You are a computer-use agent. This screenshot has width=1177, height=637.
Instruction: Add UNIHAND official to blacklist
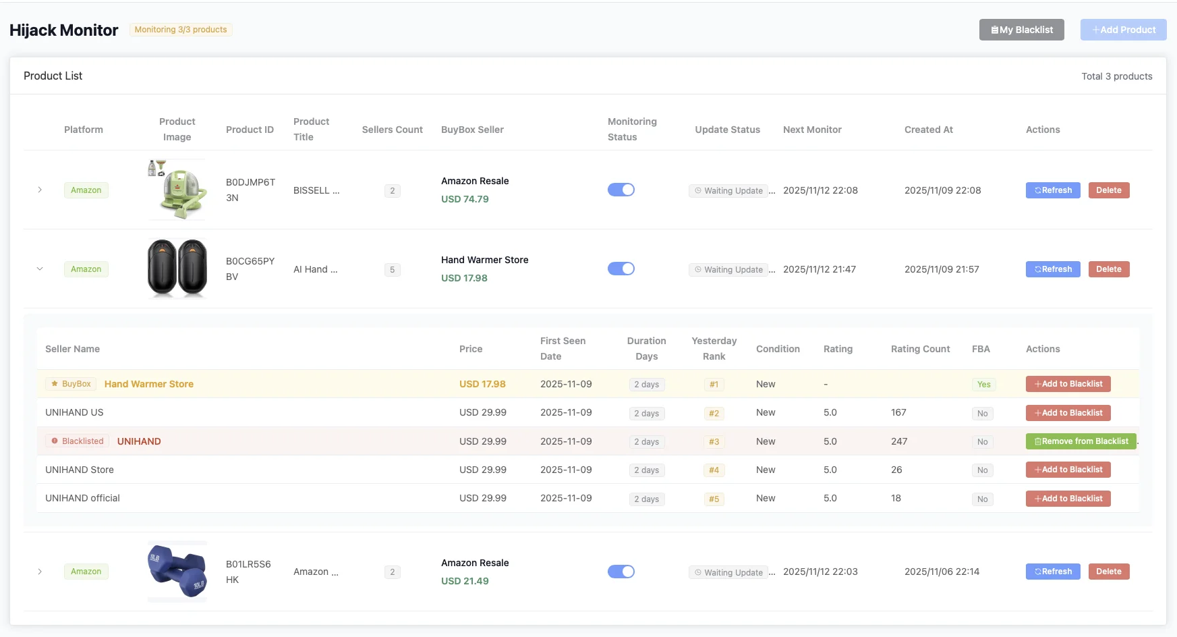(1068, 499)
